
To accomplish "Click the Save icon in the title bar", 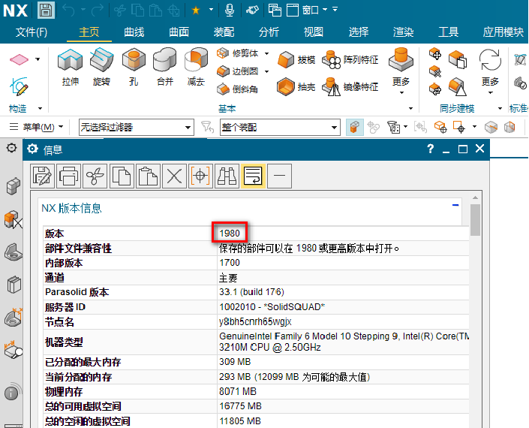I will 46,10.
